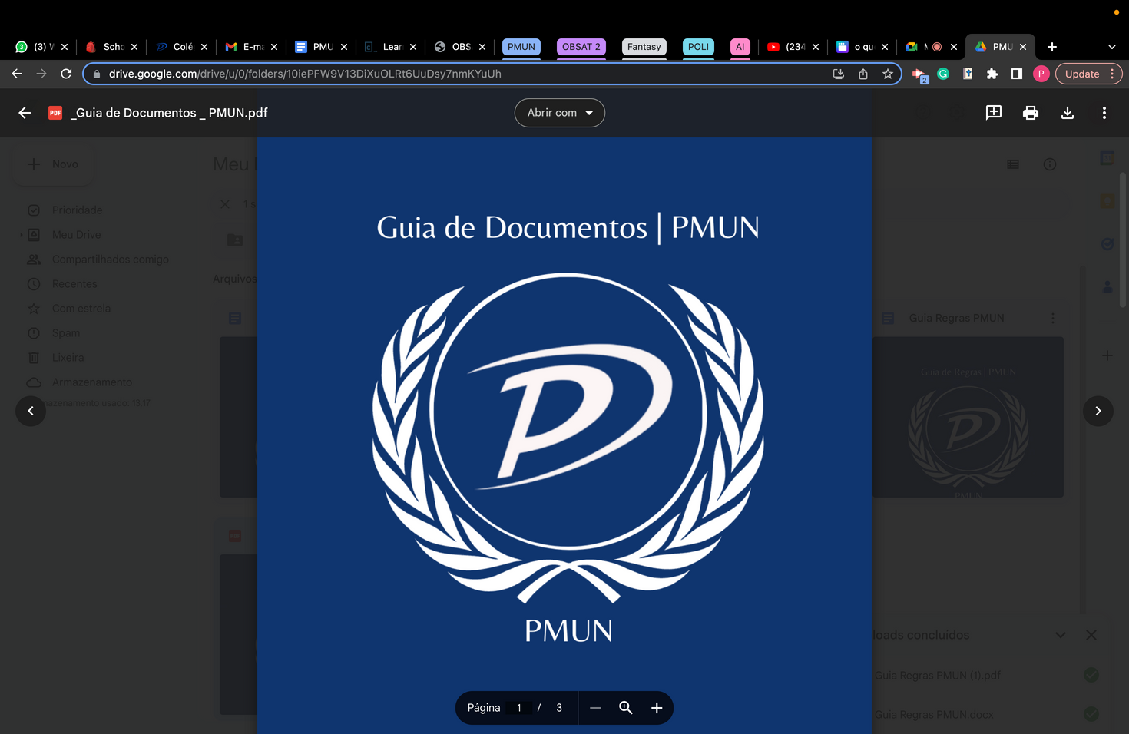The height and width of the screenshot is (734, 1129).
Task: Open Armazenamento in the sidebar
Action: point(91,382)
